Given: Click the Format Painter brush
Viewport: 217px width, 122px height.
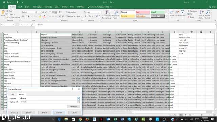Looking at the screenshot, I should 13,17.
